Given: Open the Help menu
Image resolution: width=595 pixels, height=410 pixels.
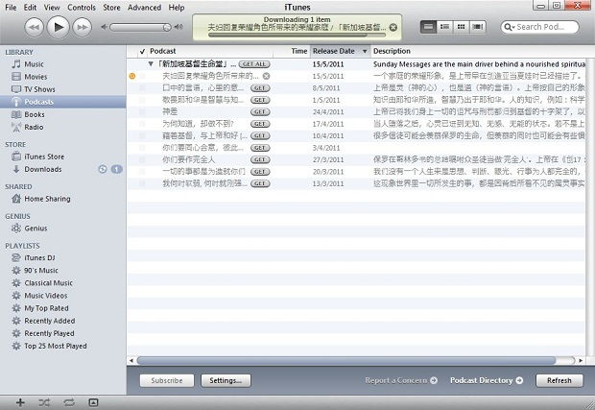Looking at the screenshot, I should (x=176, y=8).
